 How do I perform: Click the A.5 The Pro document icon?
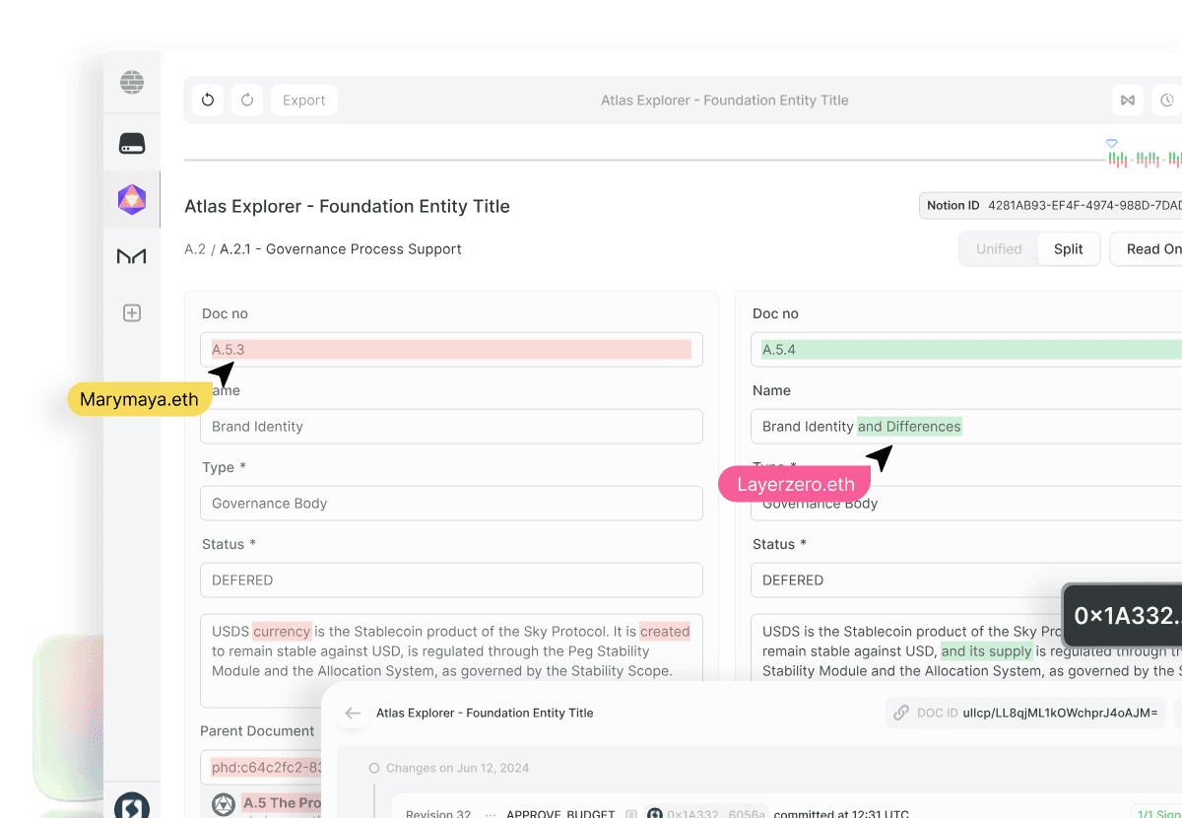point(224,804)
